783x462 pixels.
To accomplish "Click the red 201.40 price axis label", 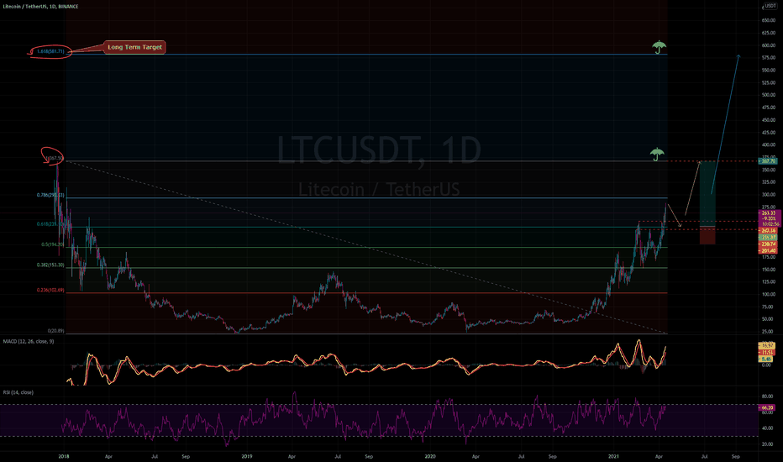I will pos(768,250).
